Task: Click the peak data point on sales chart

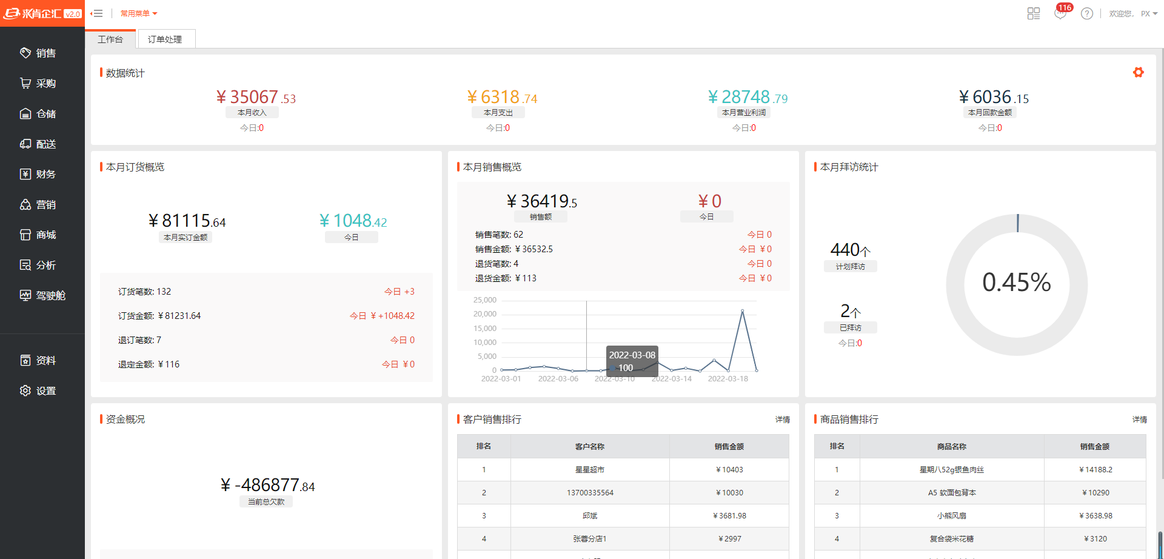Action: point(742,311)
